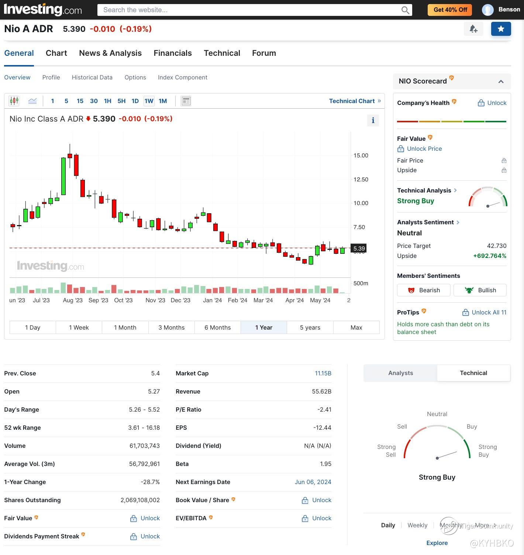Click the Investing.com logo

43,10
